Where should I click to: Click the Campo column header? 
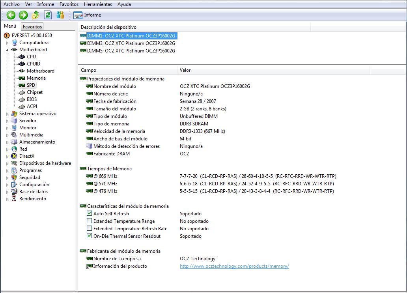click(x=128, y=70)
